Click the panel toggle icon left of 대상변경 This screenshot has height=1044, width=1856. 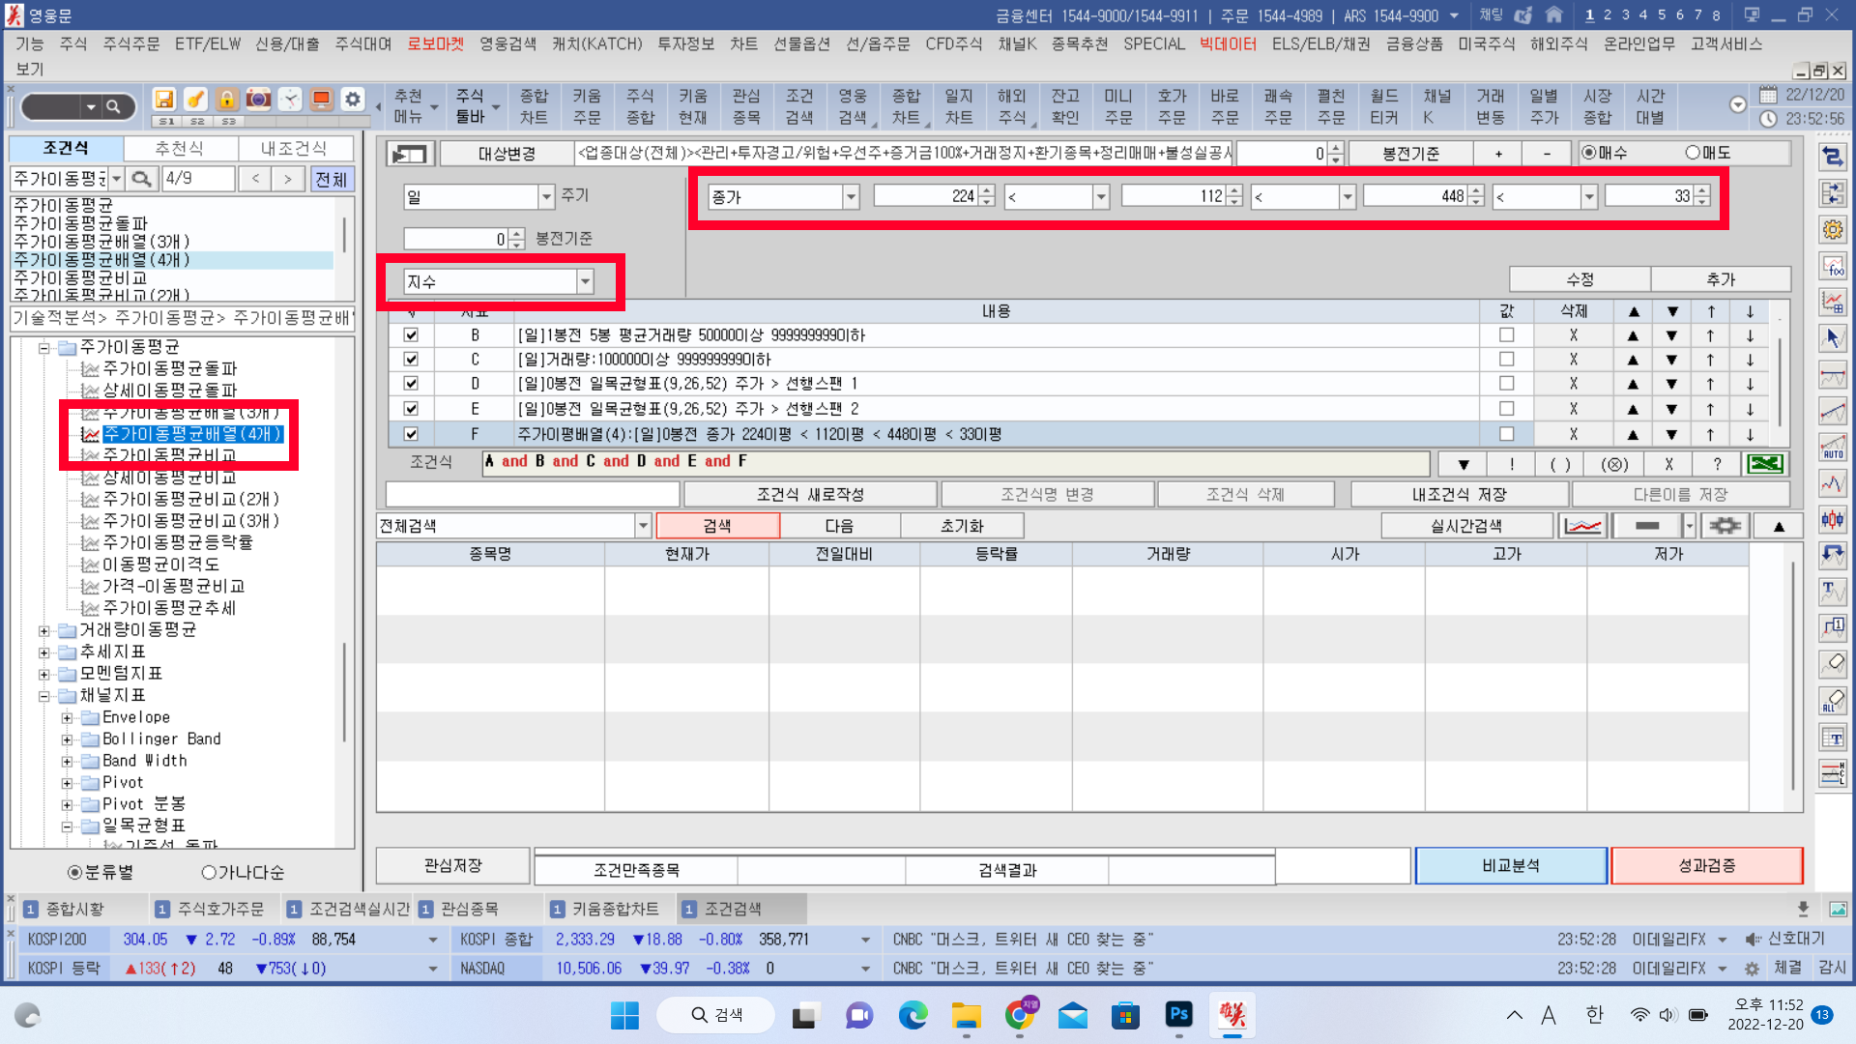click(x=410, y=154)
